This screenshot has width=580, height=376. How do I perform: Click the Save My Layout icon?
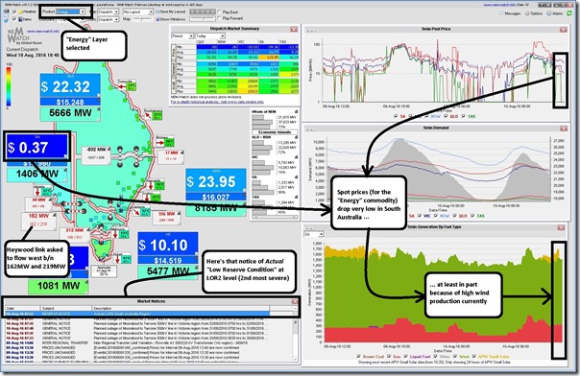(157, 12)
